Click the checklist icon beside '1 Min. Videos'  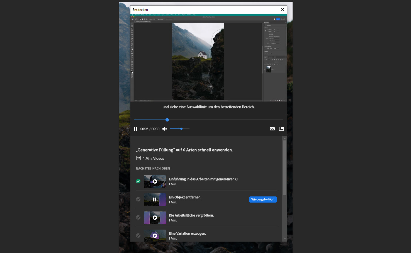(x=138, y=158)
